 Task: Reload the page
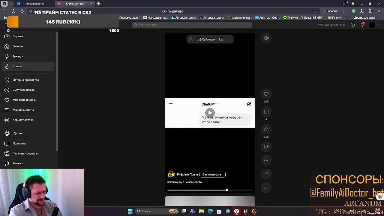click(22, 11)
